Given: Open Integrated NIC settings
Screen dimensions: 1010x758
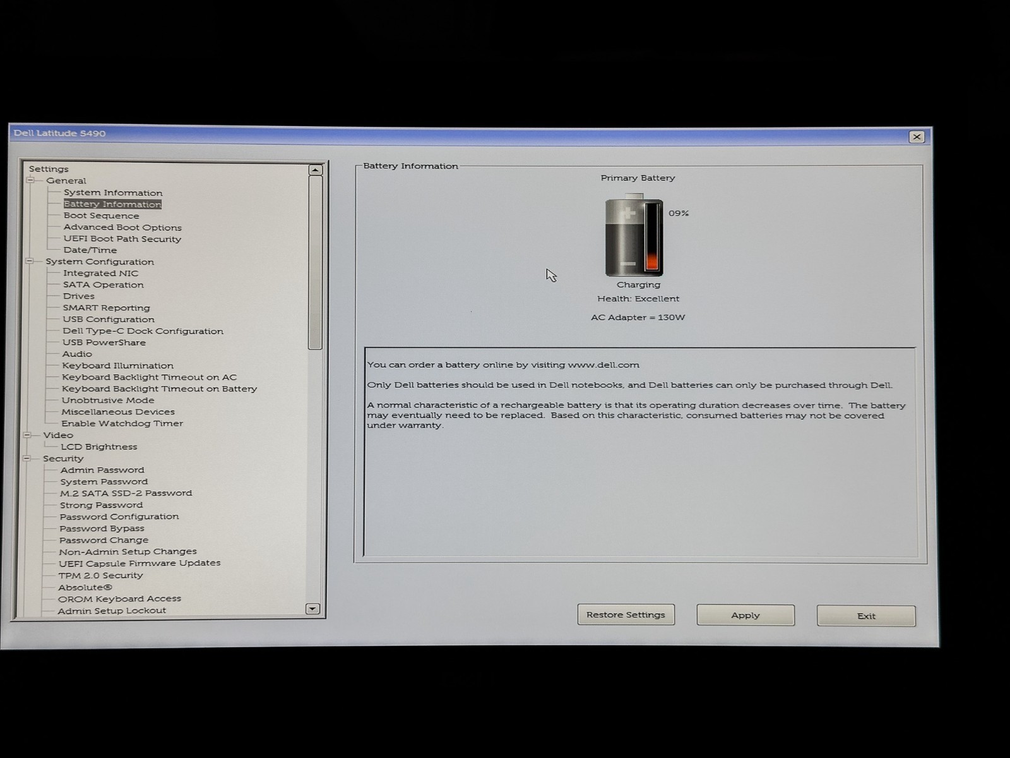Looking at the screenshot, I should pyautogui.click(x=100, y=273).
